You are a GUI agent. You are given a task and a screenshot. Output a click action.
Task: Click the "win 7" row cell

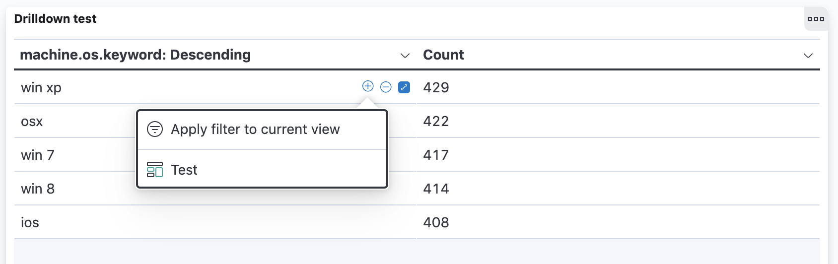pyautogui.click(x=38, y=155)
